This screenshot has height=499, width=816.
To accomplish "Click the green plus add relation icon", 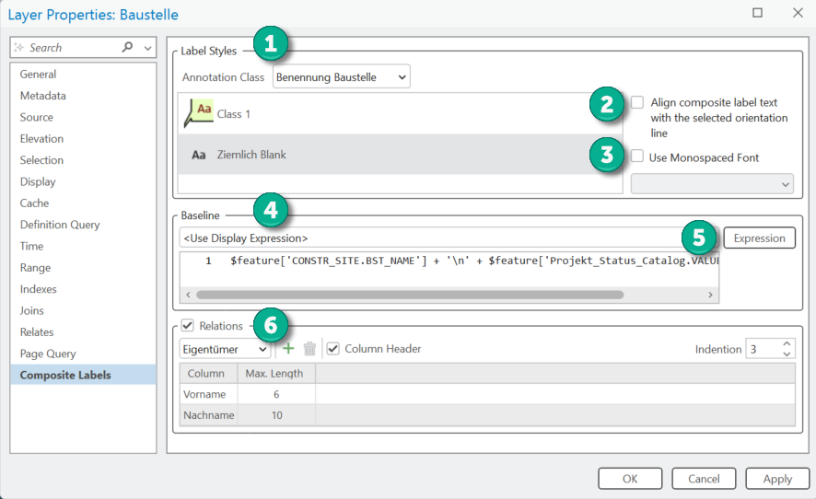I will tap(287, 349).
